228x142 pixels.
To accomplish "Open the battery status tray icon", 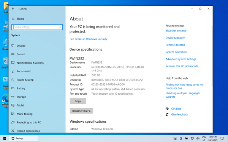I will tap(187, 138).
